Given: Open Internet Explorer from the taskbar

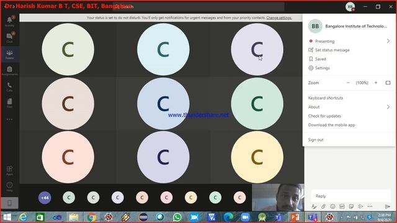Looking at the screenshot, I should tap(23, 217).
